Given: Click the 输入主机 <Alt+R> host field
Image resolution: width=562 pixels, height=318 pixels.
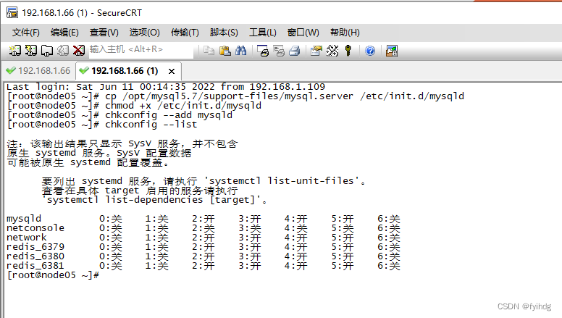Looking at the screenshot, I should coord(140,49).
